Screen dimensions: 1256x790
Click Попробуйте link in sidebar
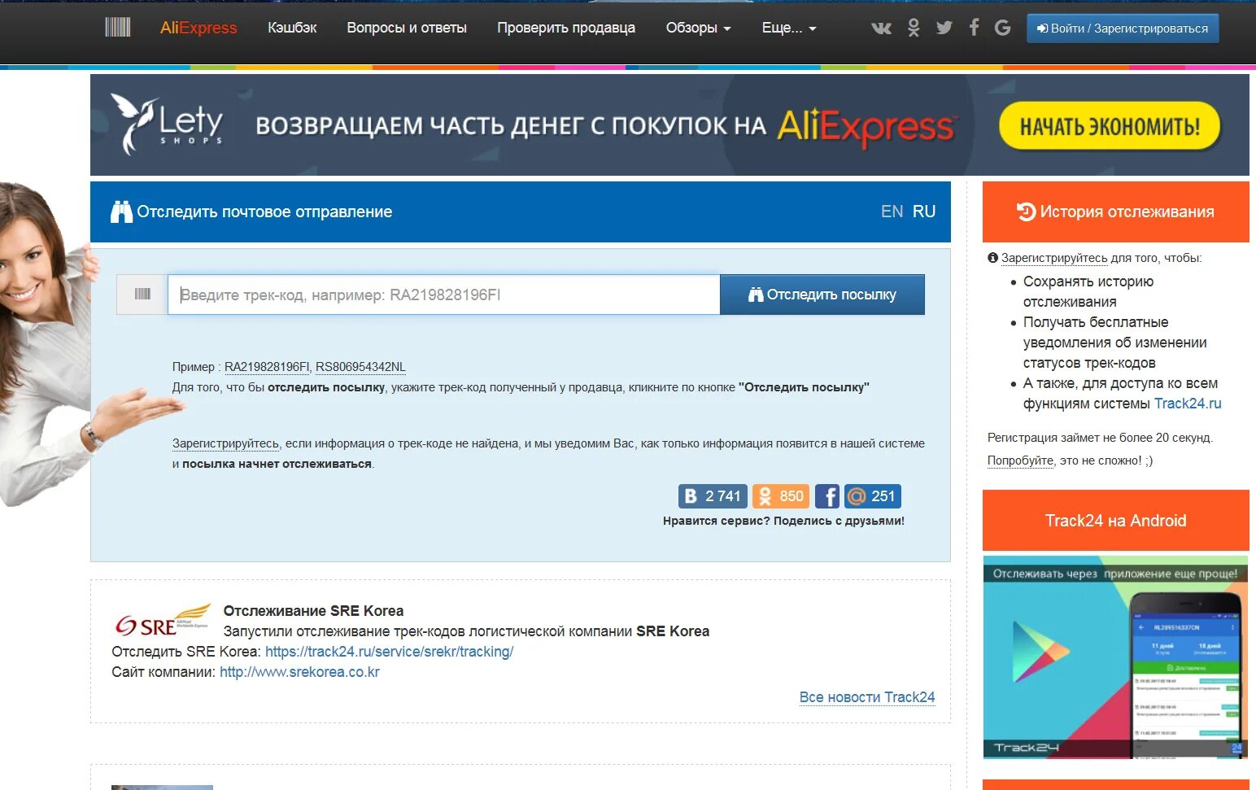(x=1021, y=460)
